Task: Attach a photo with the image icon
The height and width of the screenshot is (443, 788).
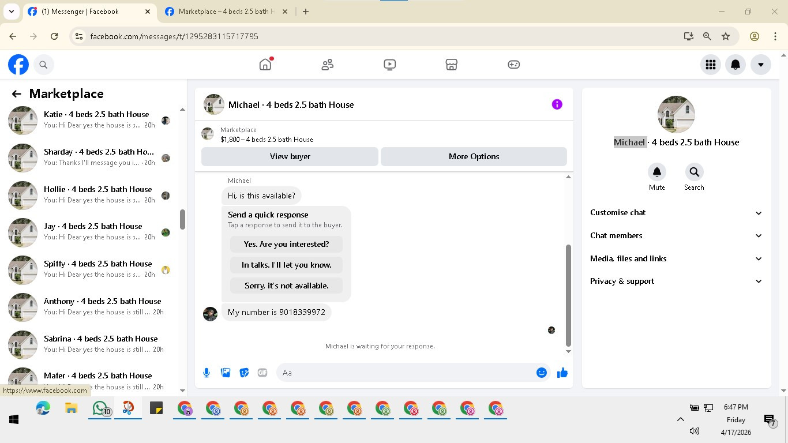Action: [x=226, y=373]
